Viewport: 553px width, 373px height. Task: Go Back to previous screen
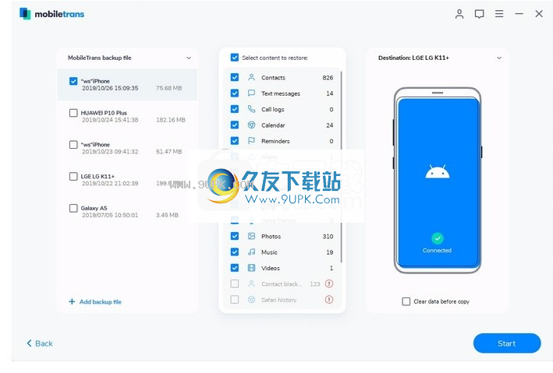click(40, 343)
